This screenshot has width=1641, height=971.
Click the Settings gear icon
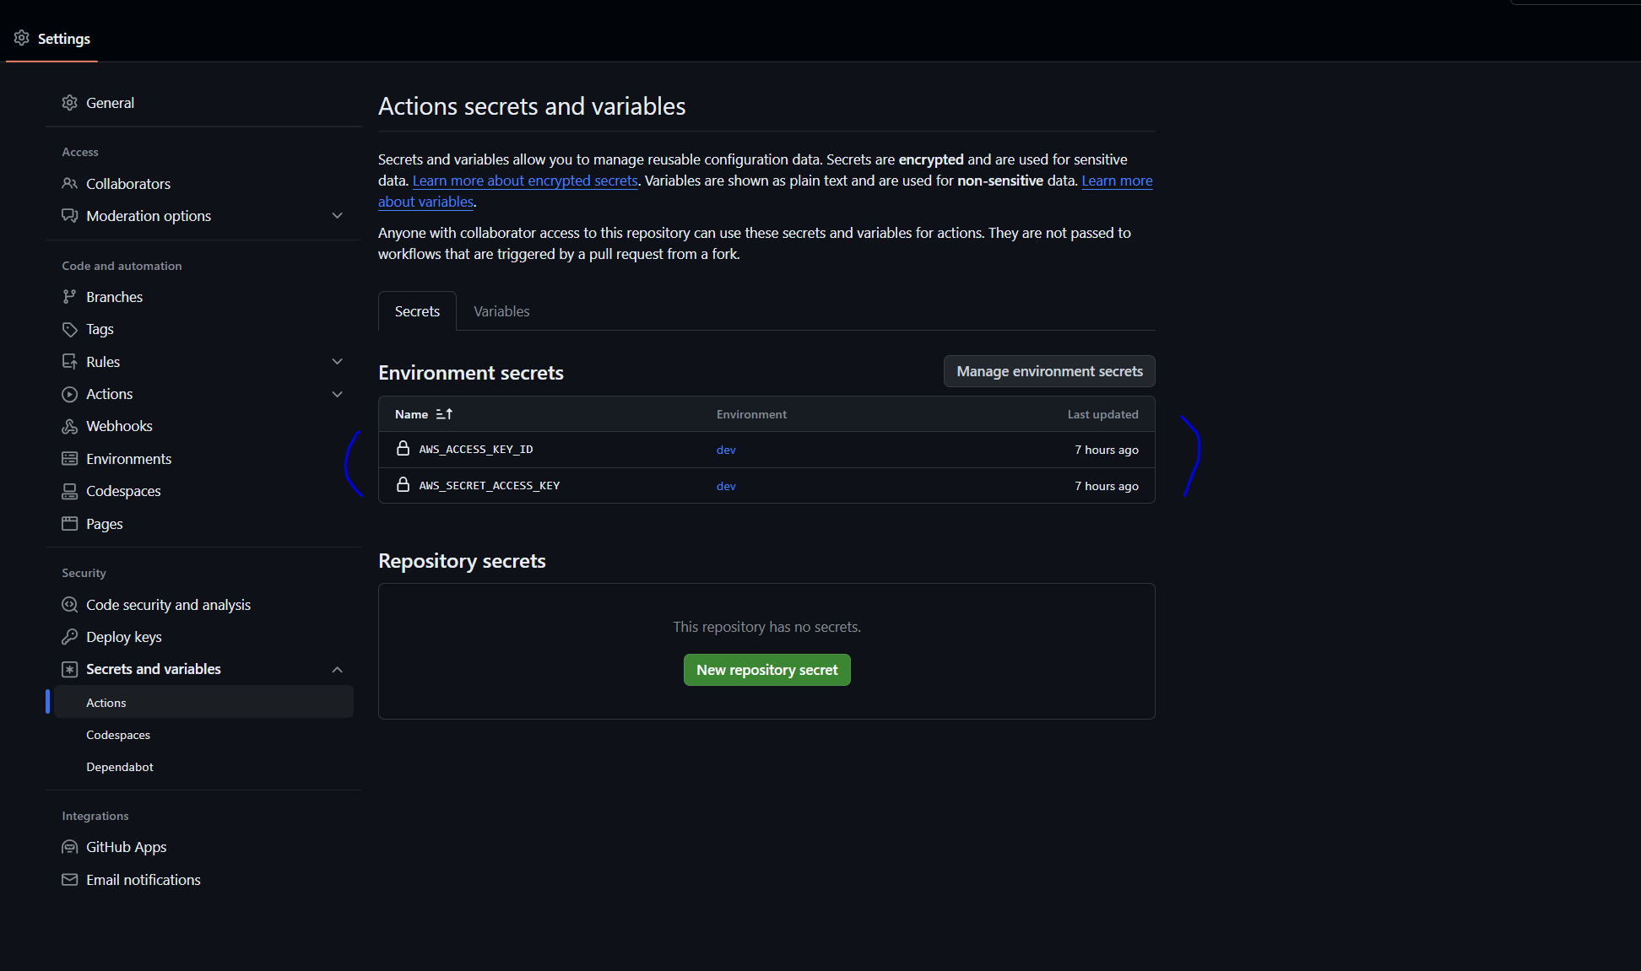click(x=22, y=38)
